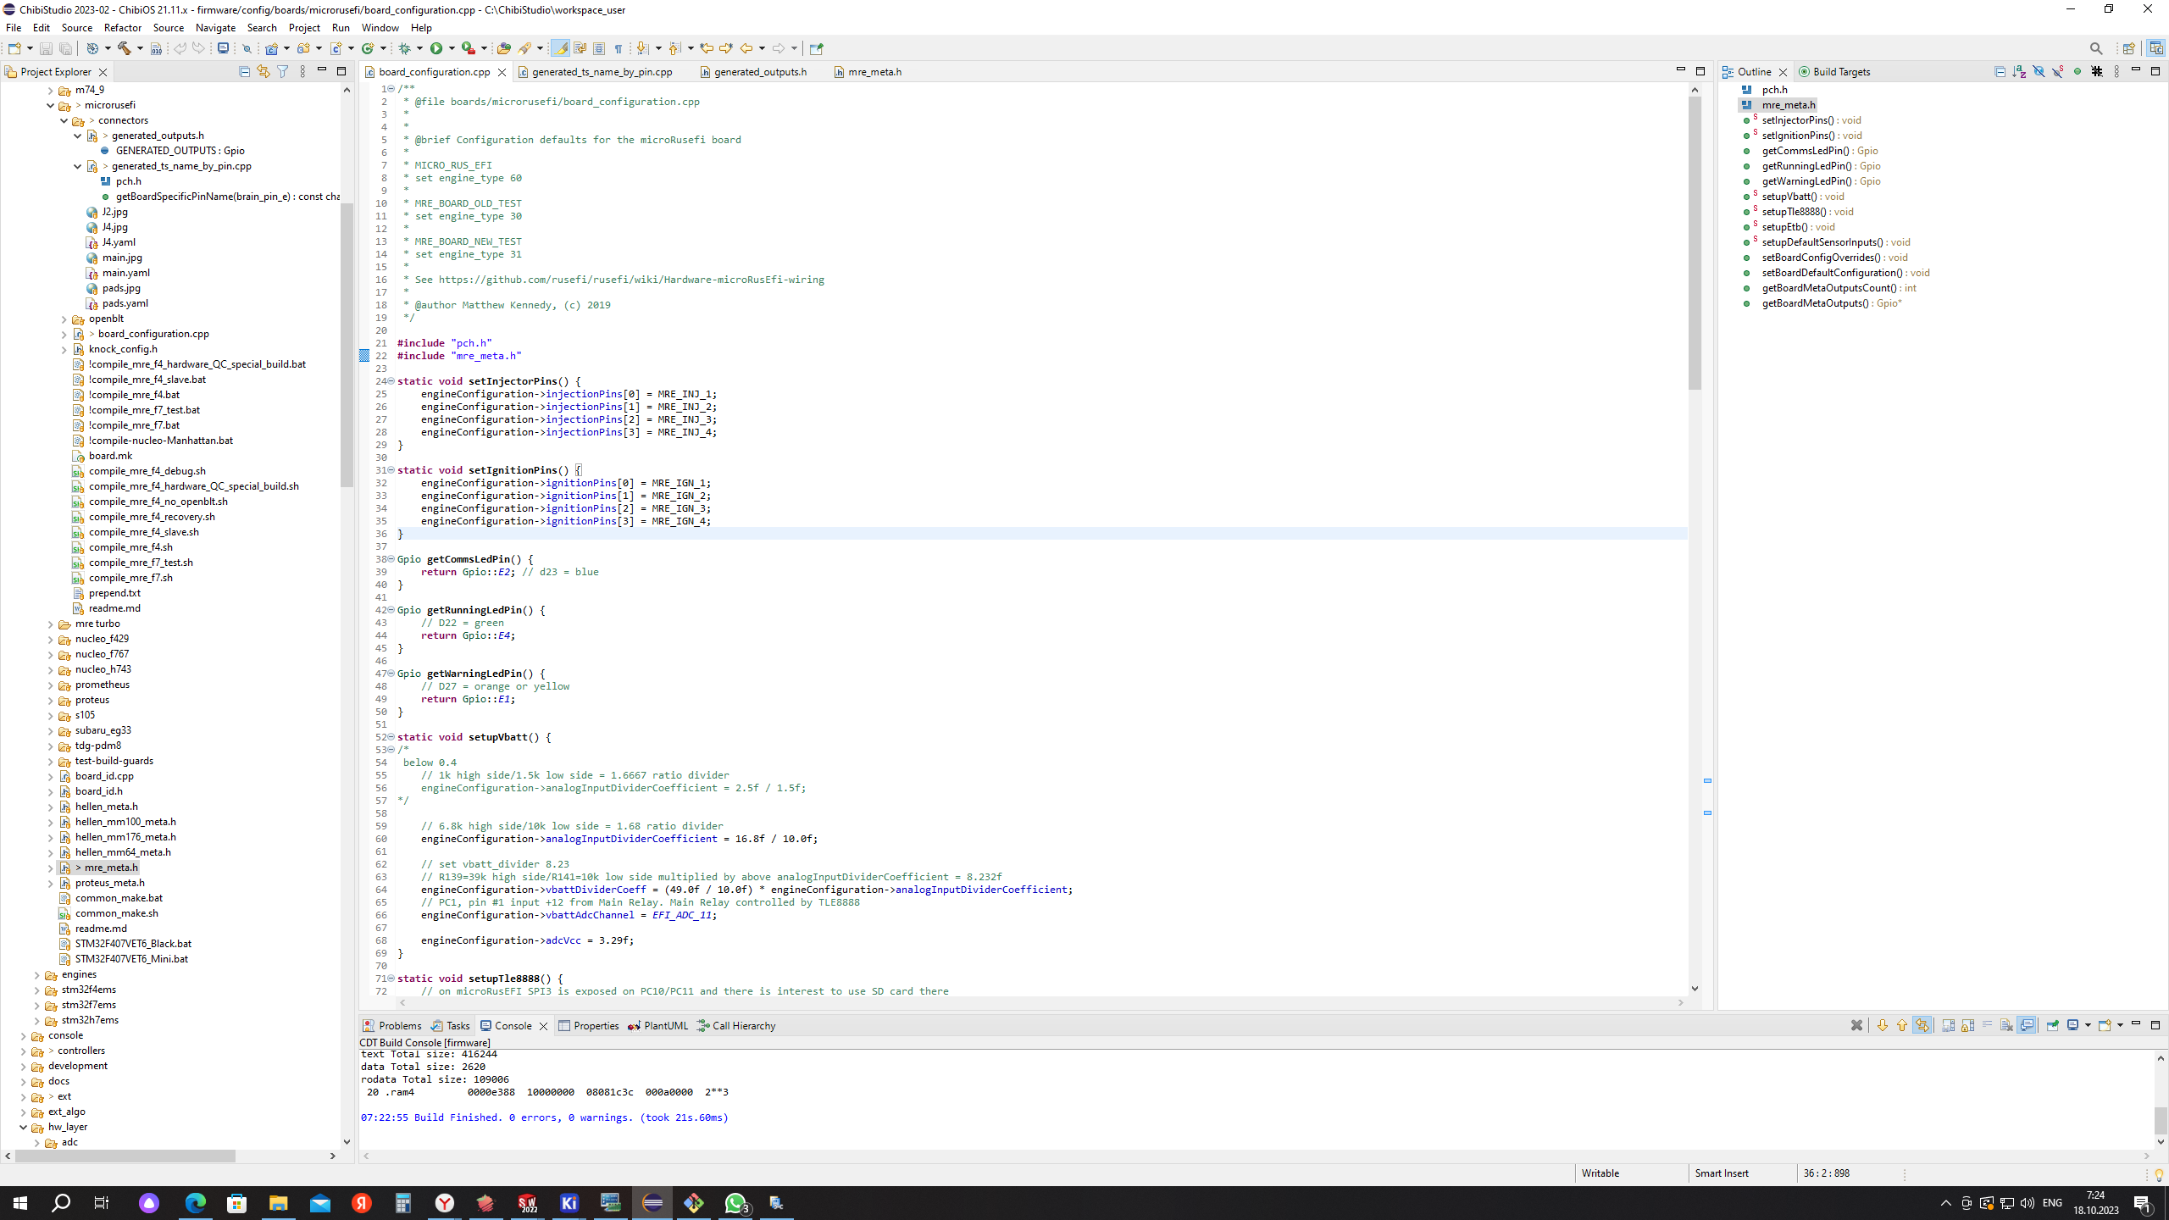Click the Clear Console X icon
This screenshot has width=2169, height=1220.
point(1856,1025)
